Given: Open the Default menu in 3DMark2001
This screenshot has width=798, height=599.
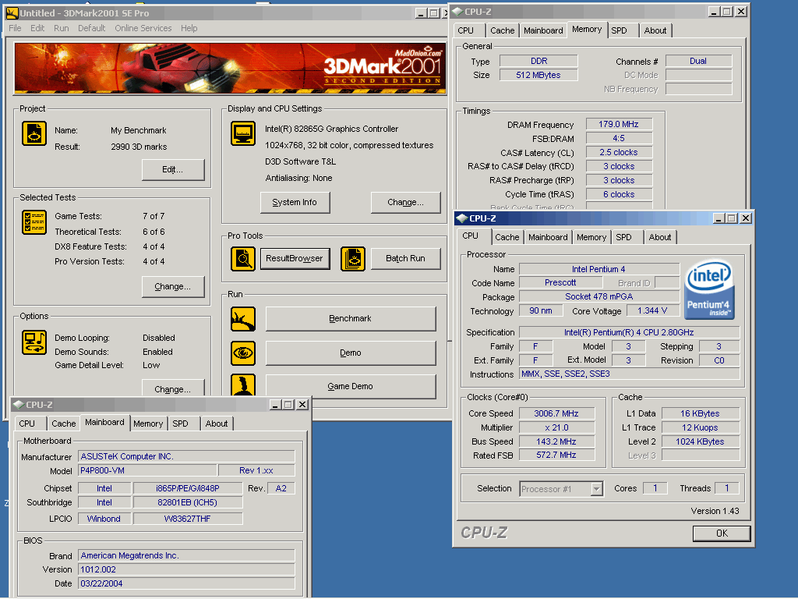Looking at the screenshot, I should tap(92, 29).
